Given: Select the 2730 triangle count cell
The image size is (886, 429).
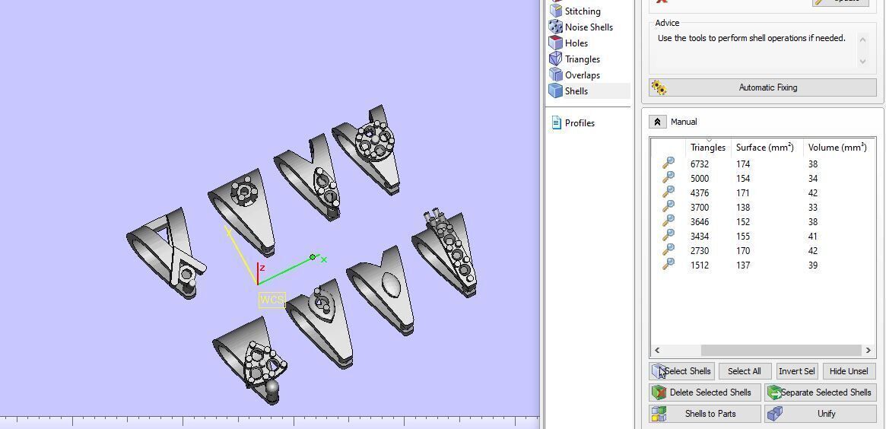Looking at the screenshot, I should tap(700, 251).
